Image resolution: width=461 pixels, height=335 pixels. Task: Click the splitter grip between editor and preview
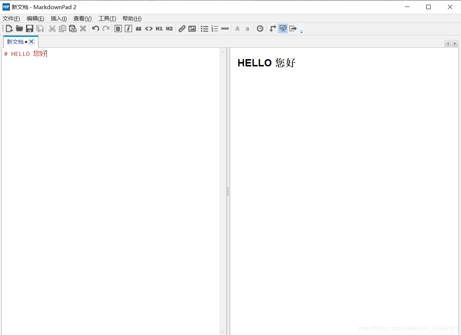click(228, 191)
